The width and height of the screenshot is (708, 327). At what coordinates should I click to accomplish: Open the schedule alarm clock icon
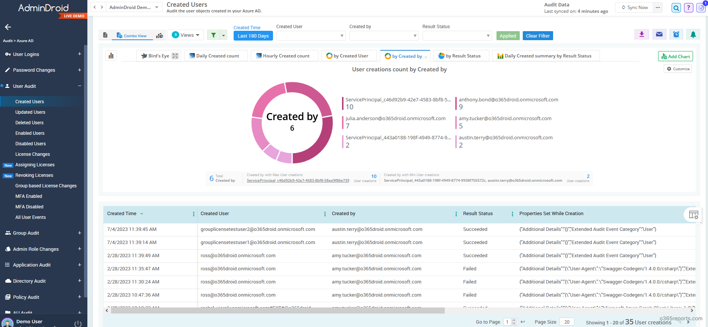(676, 35)
